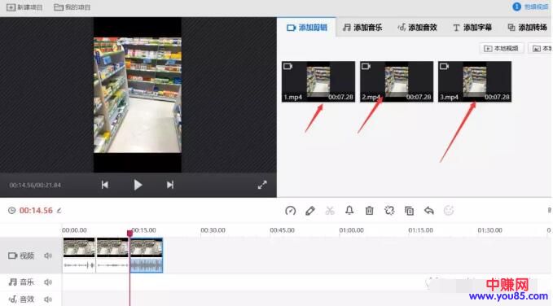This screenshot has width=553, height=306.
Task: Mute the 音乐 music track
Action: [48, 282]
